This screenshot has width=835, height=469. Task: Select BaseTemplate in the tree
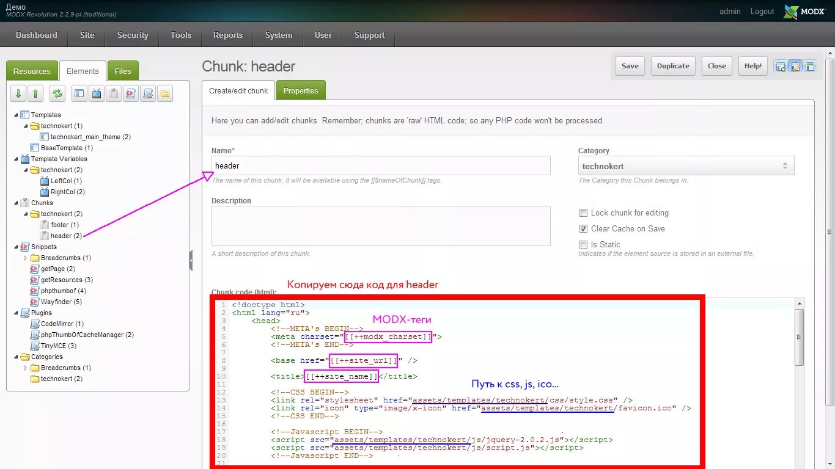point(67,148)
